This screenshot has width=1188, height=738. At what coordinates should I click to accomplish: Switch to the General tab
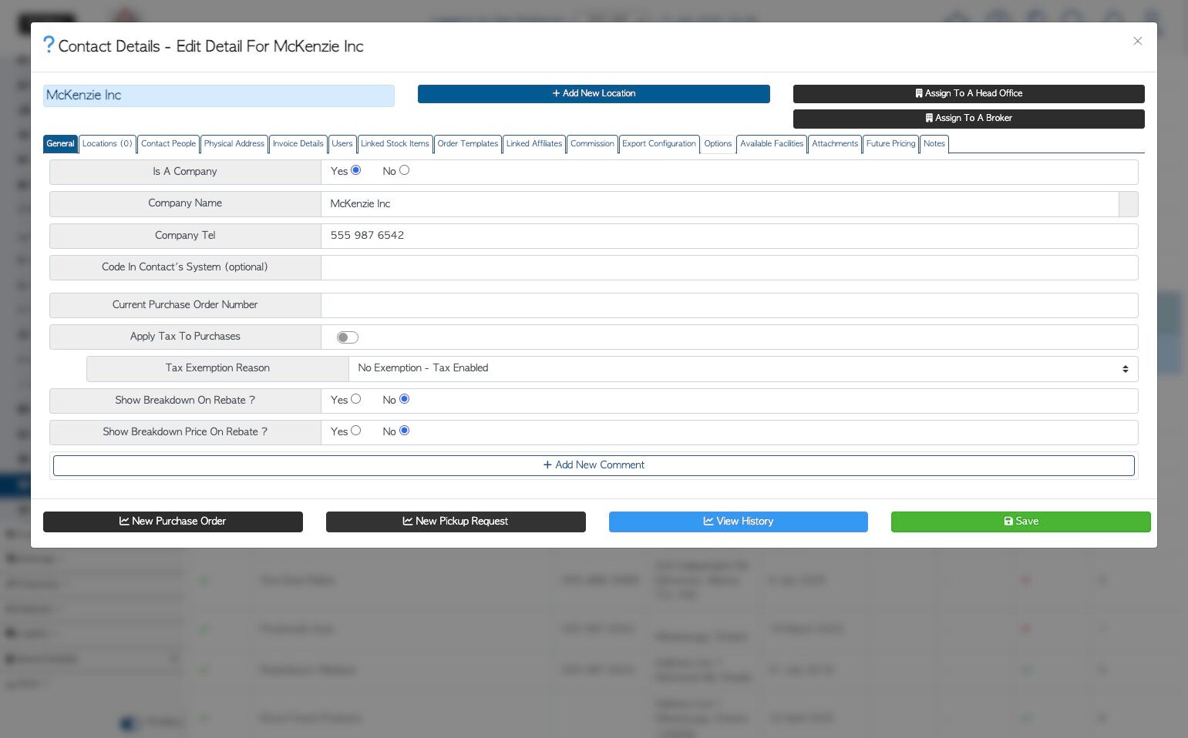pyautogui.click(x=60, y=144)
